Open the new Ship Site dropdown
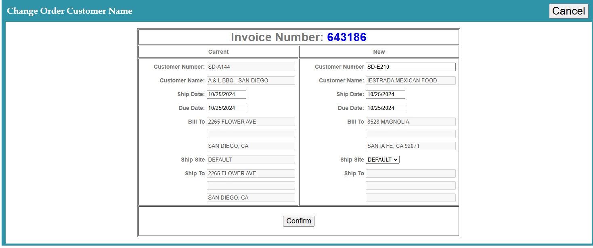This screenshot has height=248, width=593. (382, 160)
